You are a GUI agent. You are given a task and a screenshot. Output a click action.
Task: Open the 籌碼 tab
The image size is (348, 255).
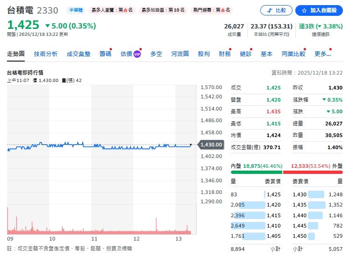click(x=105, y=54)
